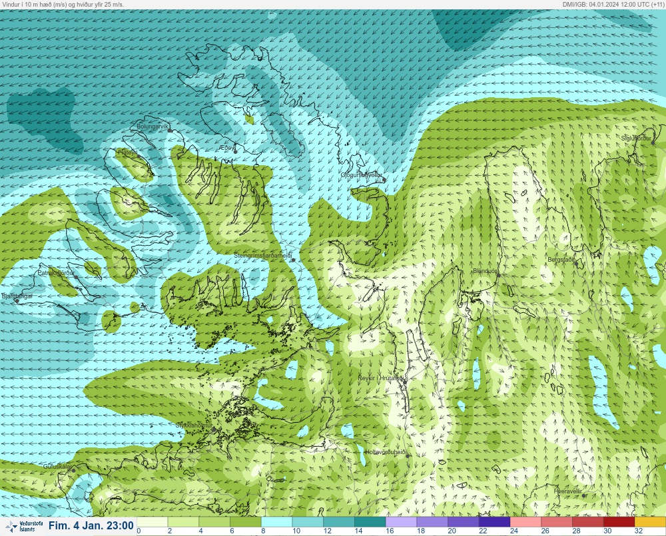
Task: Pick the 24–26 m/s light pink swatch
Action: click(525, 522)
